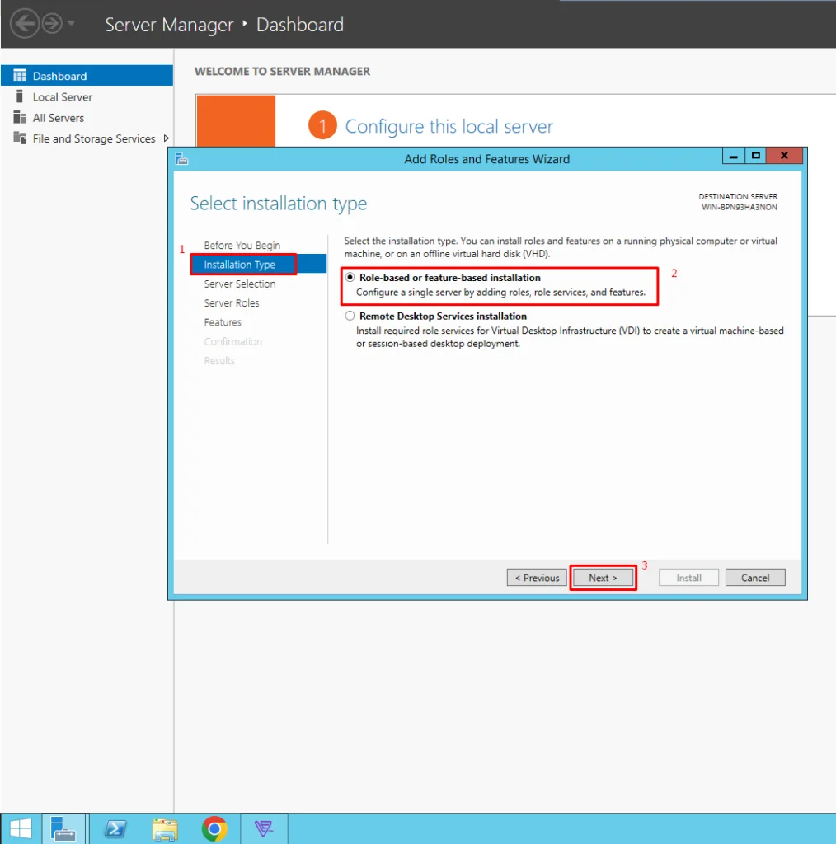Image resolution: width=836 pixels, height=844 pixels.
Task: Open Google Chrome from the taskbar
Action: [x=214, y=828]
